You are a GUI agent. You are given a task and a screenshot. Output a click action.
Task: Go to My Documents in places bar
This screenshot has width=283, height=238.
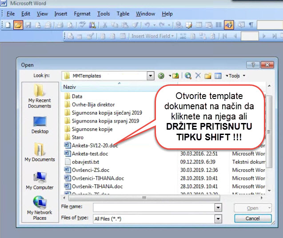pyautogui.click(x=40, y=152)
